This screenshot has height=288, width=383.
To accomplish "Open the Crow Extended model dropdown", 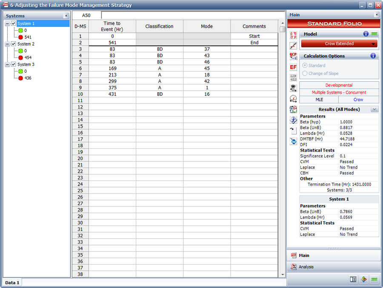I will [x=374, y=43].
